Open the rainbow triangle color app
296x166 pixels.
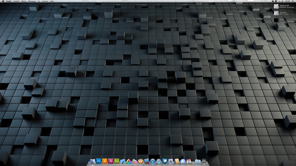(x=129, y=161)
